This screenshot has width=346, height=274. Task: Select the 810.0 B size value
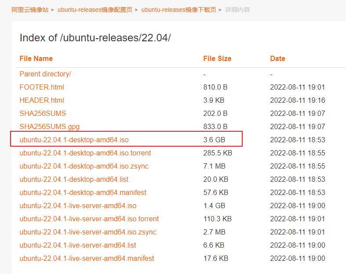tap(215, 87)
